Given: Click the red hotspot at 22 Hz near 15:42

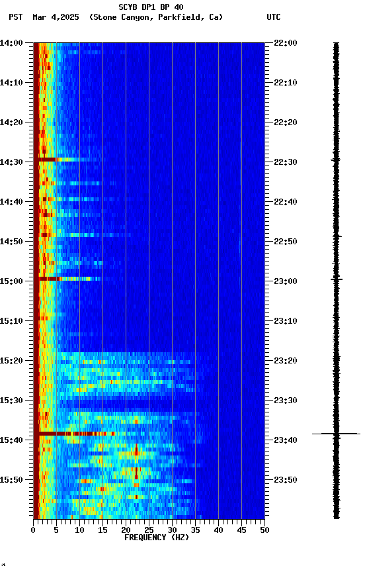Looking at the screenshot, I should click(136, 451).
